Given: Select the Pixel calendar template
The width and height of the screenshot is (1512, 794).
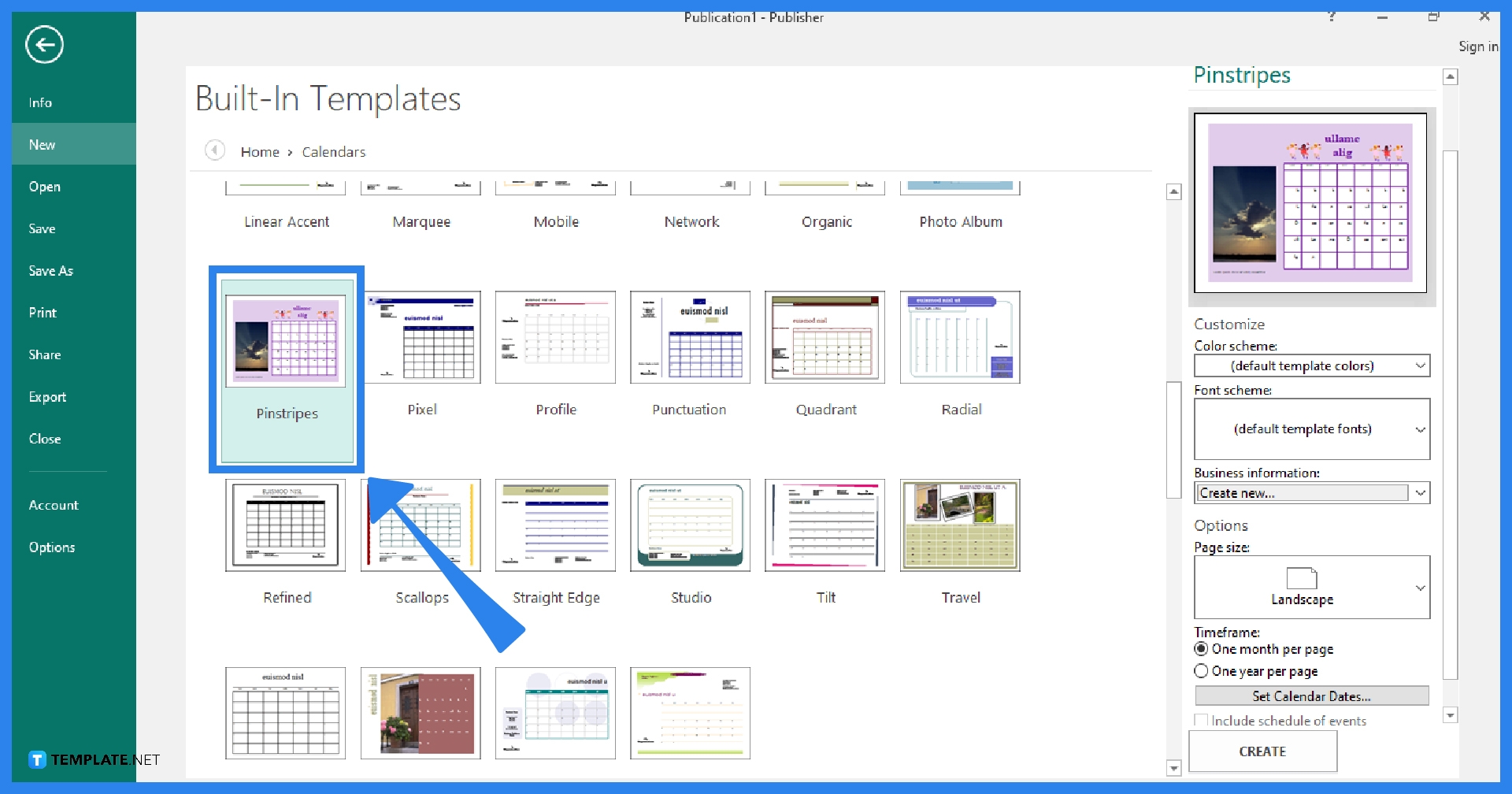Looking at the screenshot, I should pyautogui.click(x=422, y=337).
